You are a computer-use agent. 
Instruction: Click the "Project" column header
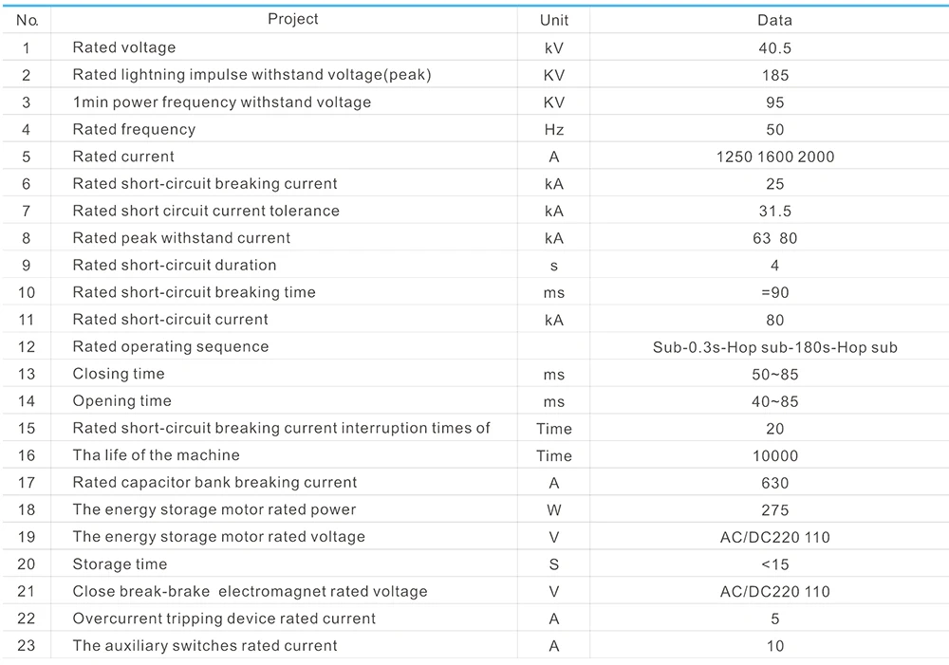pos(292,19)
